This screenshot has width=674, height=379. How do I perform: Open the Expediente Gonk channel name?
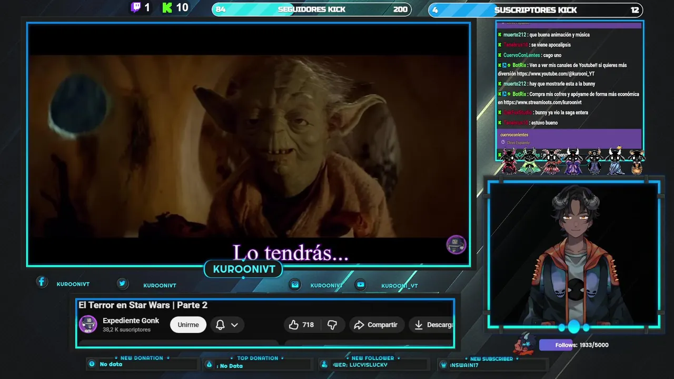(x=131, y=321)
